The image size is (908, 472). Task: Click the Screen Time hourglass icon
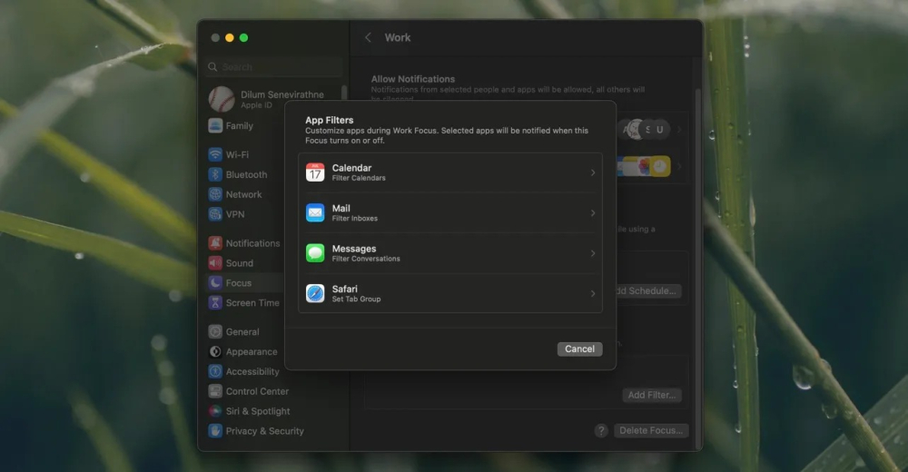215,303
